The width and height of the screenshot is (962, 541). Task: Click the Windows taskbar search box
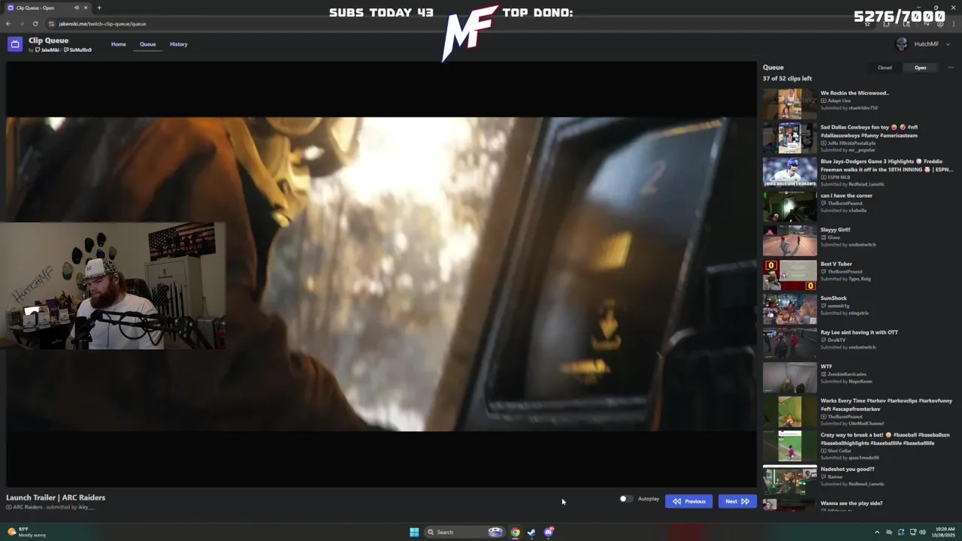[x=464, y=532]
